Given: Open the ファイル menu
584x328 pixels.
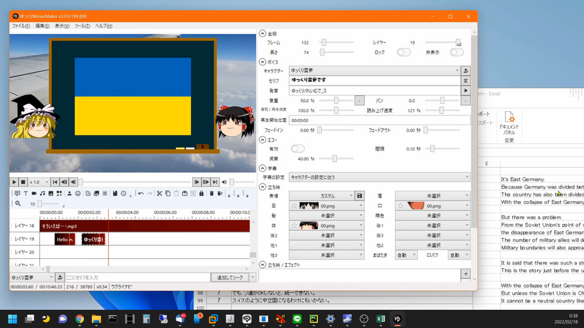Looking at the screenshot, I should 21,26.
